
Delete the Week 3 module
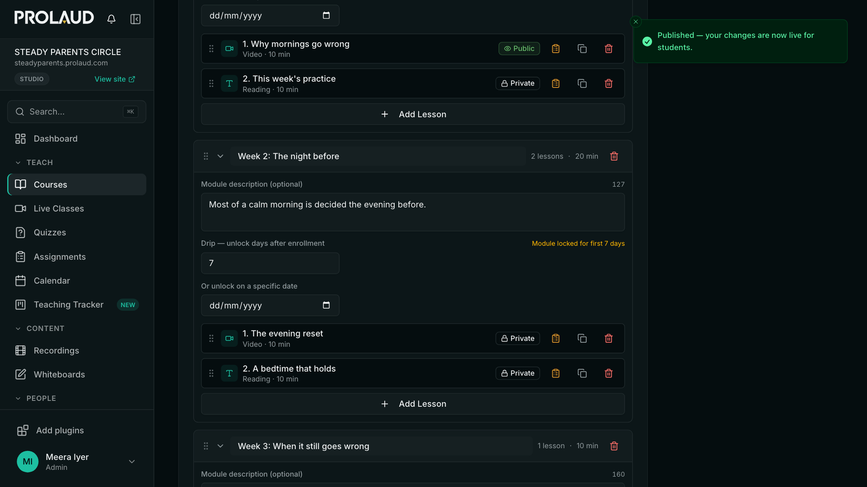[614, 446]
